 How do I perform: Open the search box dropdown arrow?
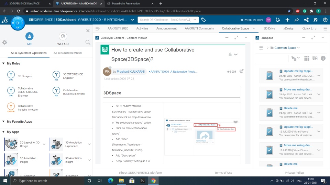coord(195,20)
